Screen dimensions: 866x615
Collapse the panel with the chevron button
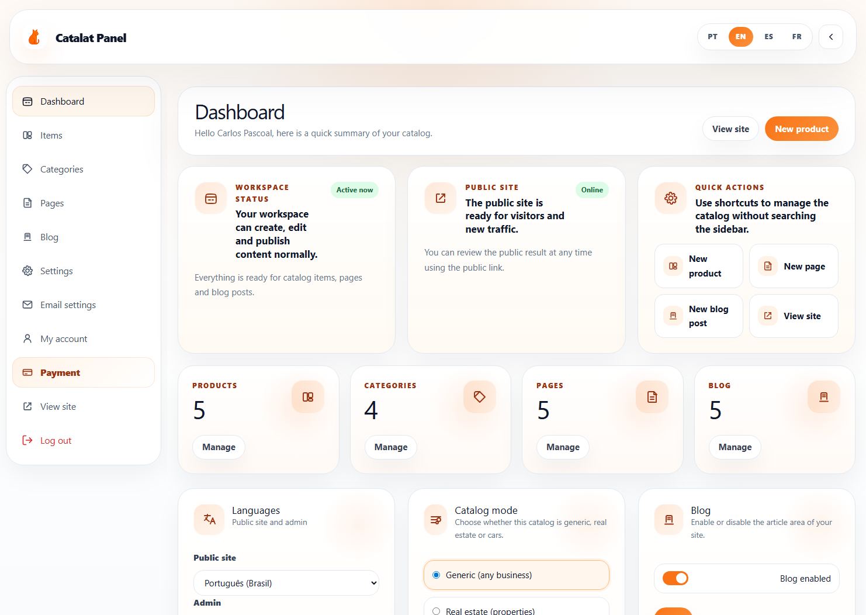point(831,37)
